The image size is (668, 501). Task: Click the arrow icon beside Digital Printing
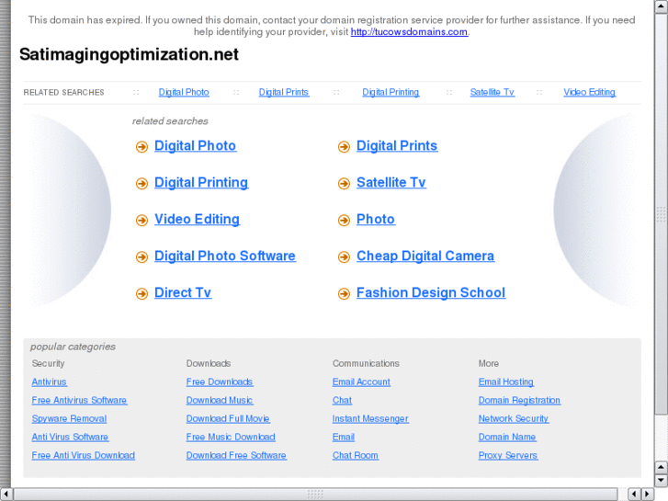pyautogui.click(x=142, y=184)
